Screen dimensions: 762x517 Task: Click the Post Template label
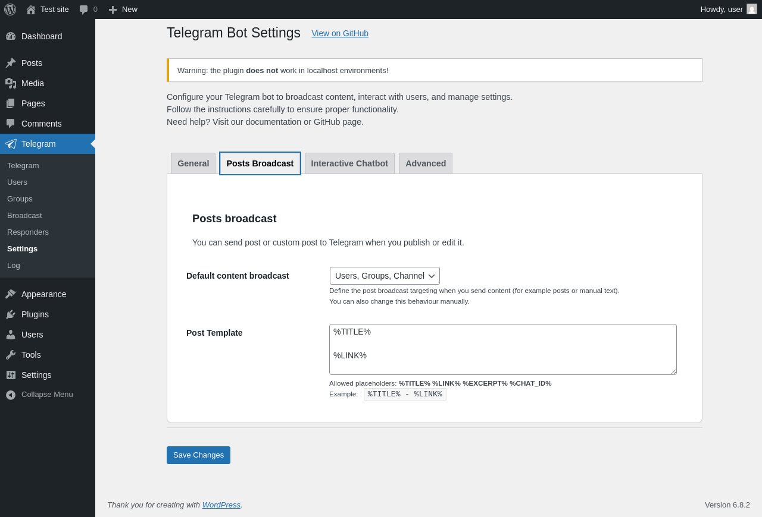pyautogui.click(x=214, y=333)
